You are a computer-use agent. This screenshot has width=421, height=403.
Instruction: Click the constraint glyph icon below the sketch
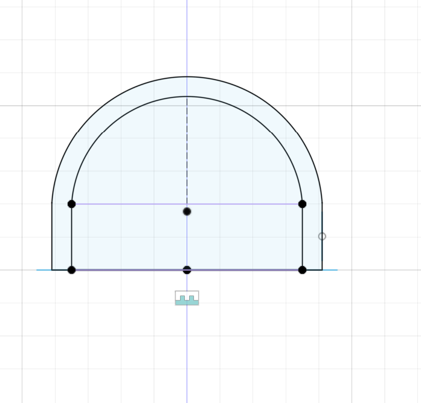187,298
